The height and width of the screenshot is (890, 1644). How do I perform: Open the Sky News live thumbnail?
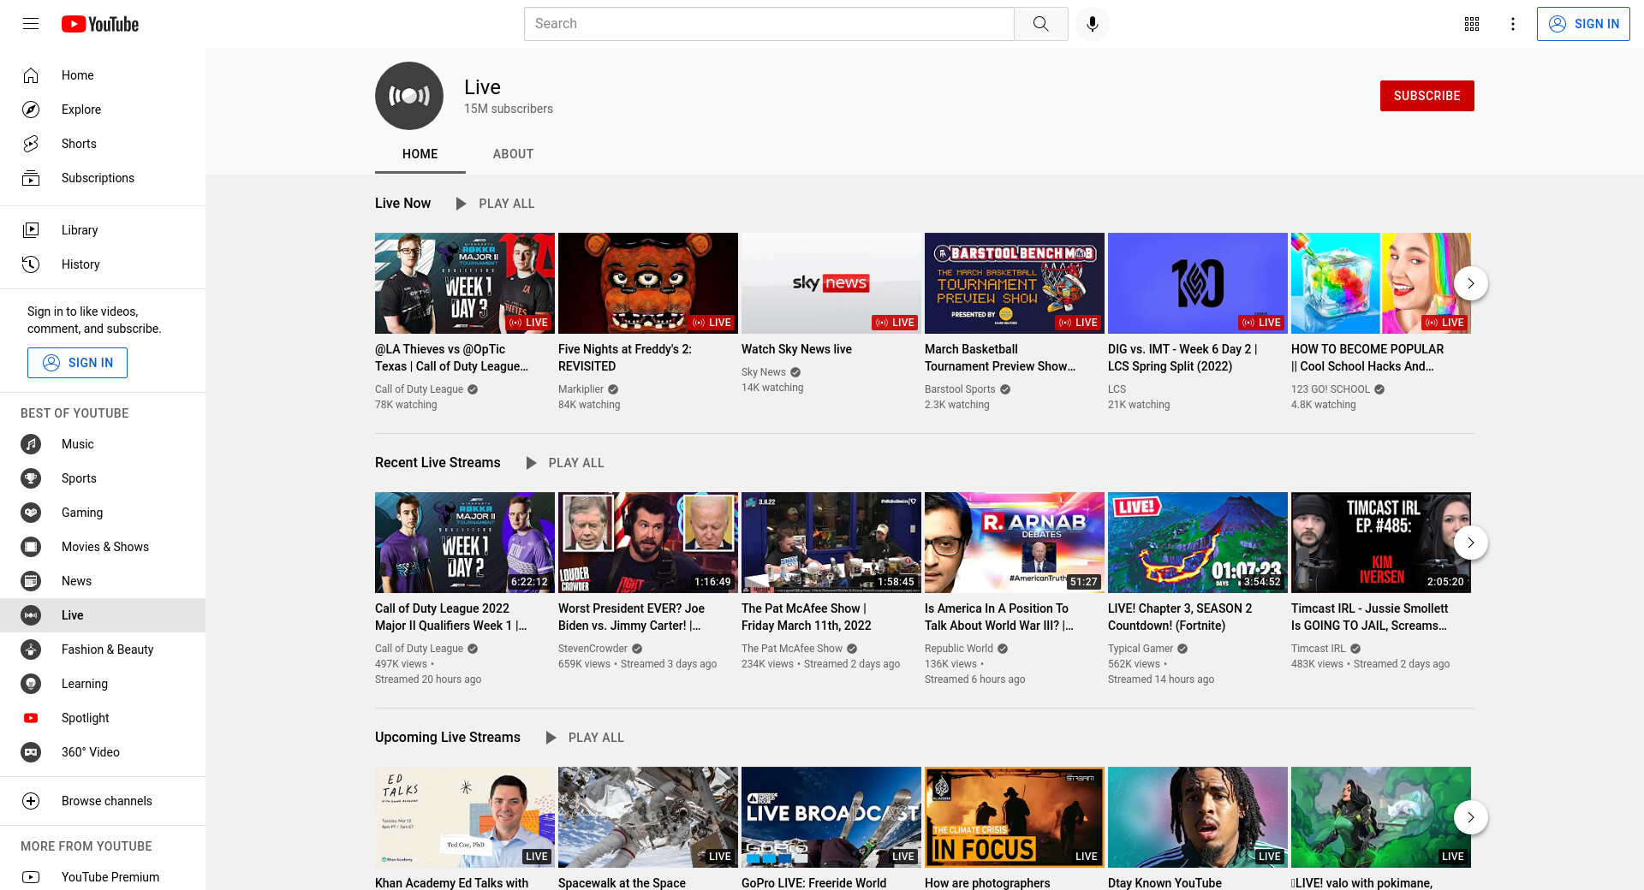pos(831,283)
